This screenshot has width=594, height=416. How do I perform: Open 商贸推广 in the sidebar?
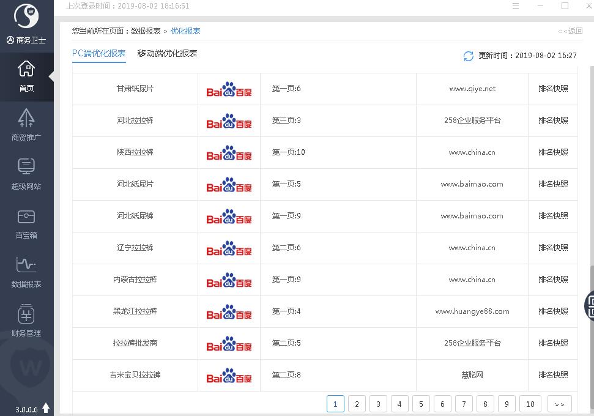(x=26, y=124)
